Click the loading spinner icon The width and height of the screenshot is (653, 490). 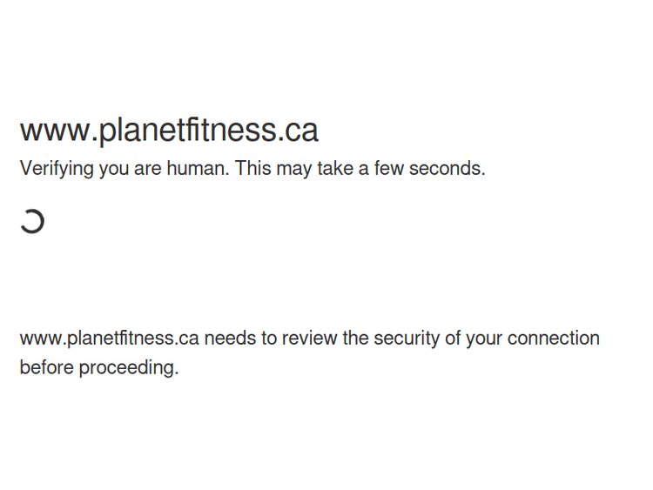(x=32, y=222)
